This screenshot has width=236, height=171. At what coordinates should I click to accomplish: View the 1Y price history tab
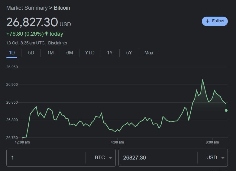pos(110,53)
